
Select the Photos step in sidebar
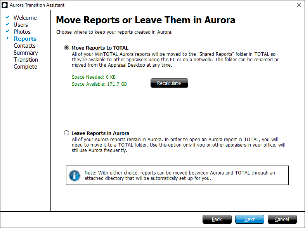point(22,32)
